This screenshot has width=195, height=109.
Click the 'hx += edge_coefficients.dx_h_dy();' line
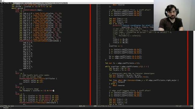click(125, 56)
